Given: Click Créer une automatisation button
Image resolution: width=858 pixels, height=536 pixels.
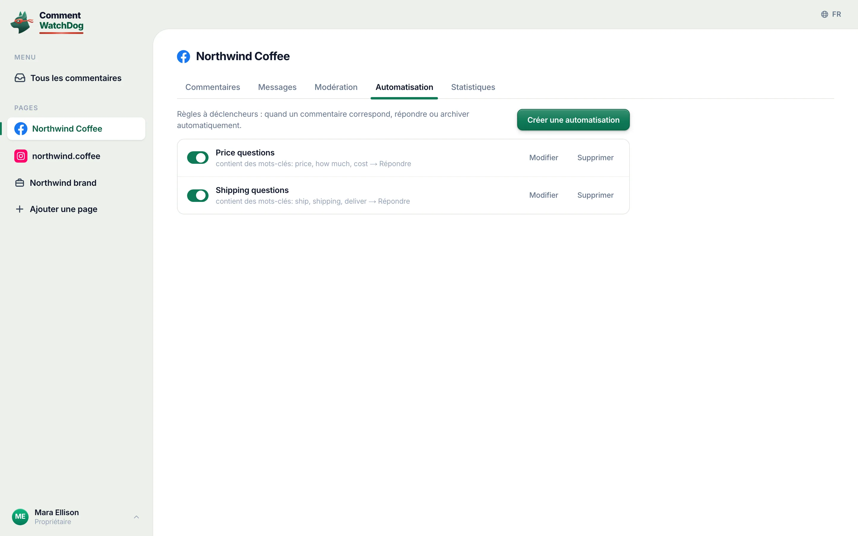Looking at the screenshot, I should click(573, 120).
